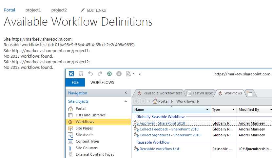The width and height of the screenshot is (272, 158).
Task: Open Site Columns
Action: [87, 148]
